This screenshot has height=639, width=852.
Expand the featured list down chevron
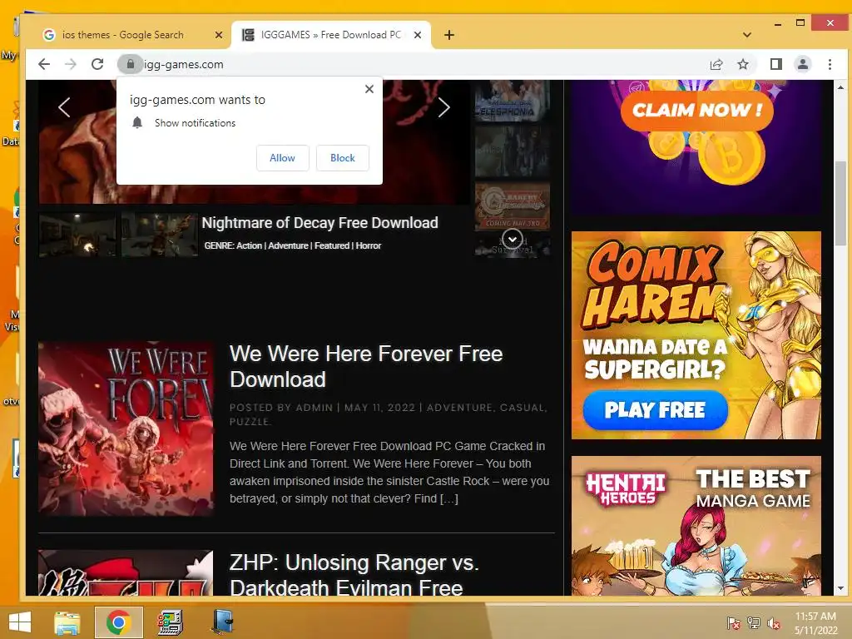coord(512,239)
